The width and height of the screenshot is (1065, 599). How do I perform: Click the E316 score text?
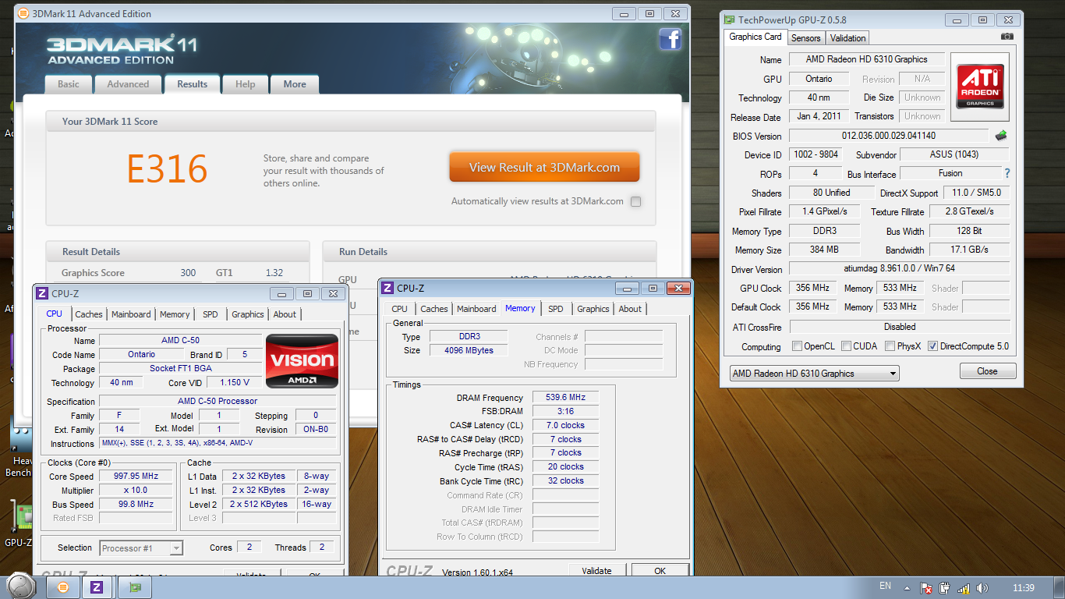tap(168, 169)
